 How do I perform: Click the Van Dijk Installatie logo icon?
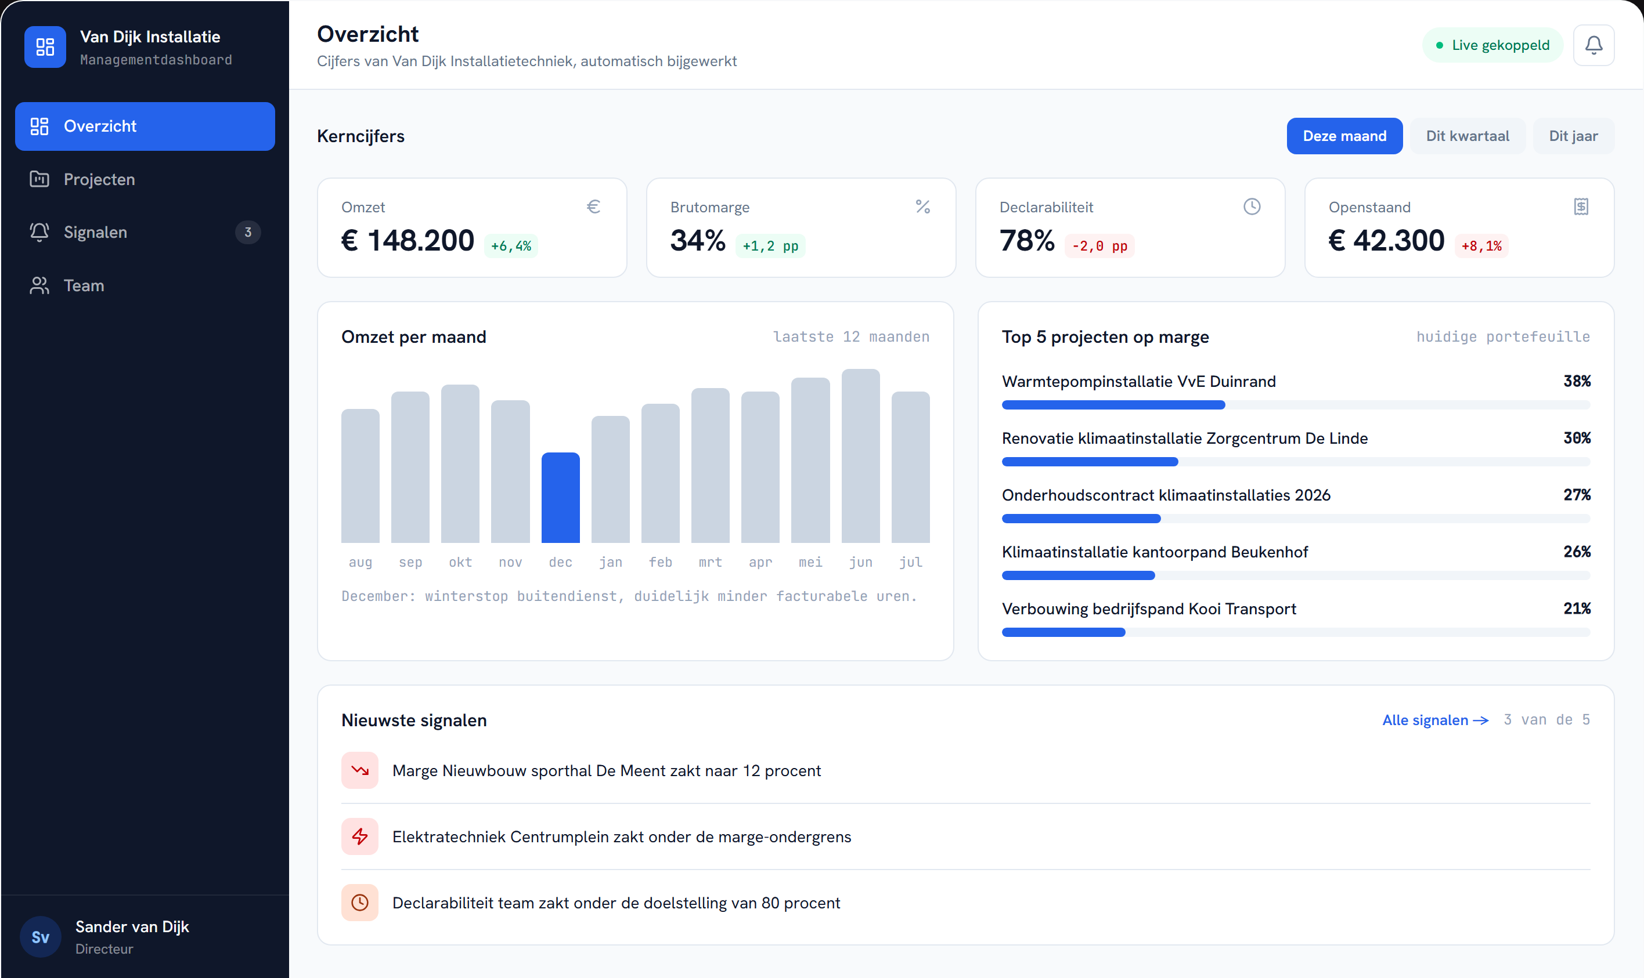45,47
